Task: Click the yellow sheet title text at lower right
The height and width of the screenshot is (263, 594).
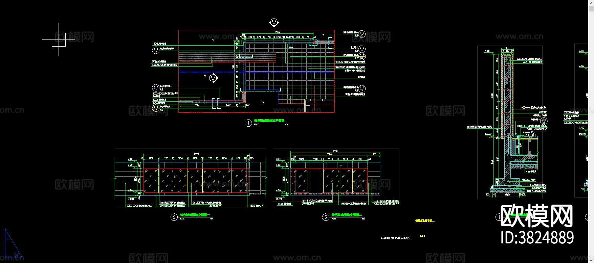Action: [425, 221]
